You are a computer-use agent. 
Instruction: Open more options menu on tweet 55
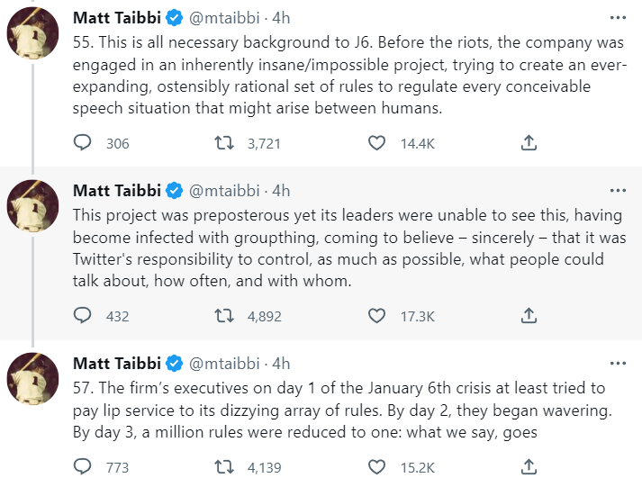pos(618,17)
